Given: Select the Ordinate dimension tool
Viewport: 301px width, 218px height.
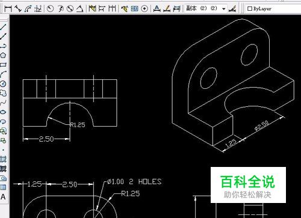Looking at the screenshot, I should (x=38, y=8).
